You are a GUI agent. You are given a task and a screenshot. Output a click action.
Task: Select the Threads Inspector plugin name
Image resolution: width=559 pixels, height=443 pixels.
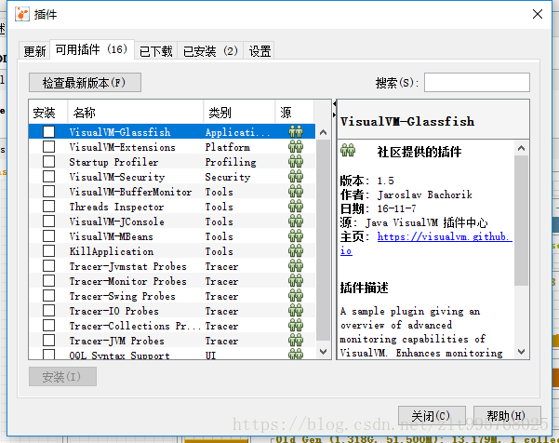tap(116, 207)
